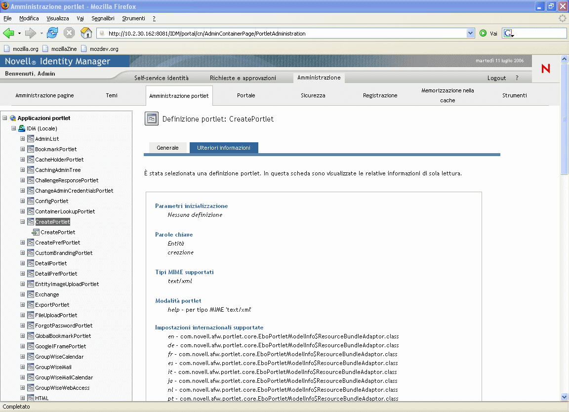Collapse the IDM (Locale) node
Screen dimensions: 569x412
tap(13, 128)
